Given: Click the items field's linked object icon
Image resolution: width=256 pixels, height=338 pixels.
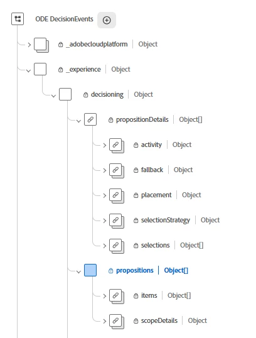Looking at the screenshot, I should (x=117, y=297).
